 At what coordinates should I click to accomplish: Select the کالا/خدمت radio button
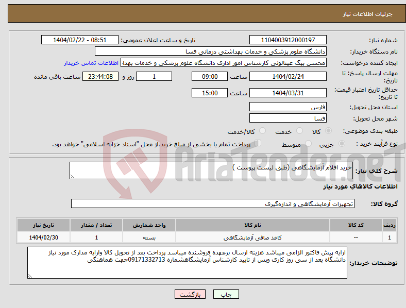[x=262, y=131]
